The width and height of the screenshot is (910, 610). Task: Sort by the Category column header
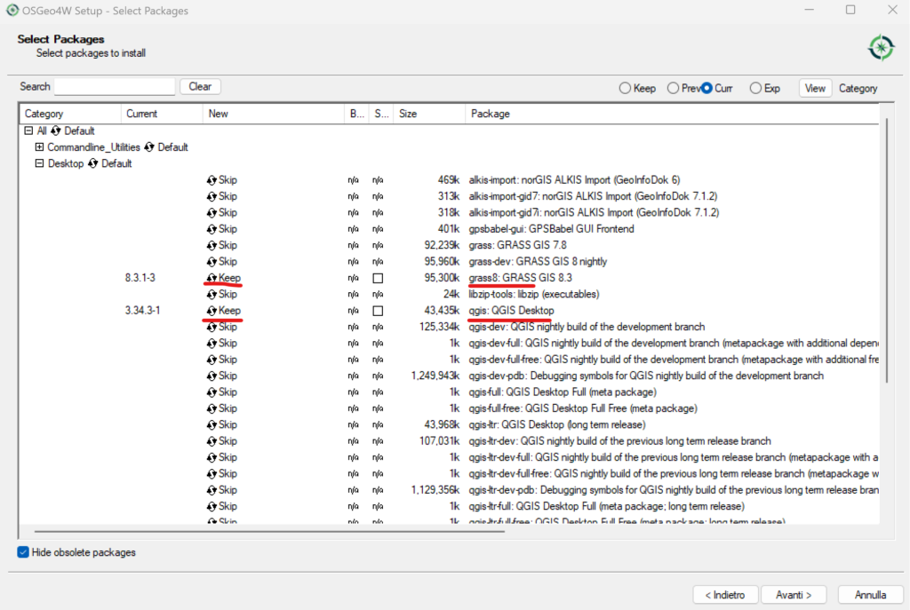pos(70,114)
